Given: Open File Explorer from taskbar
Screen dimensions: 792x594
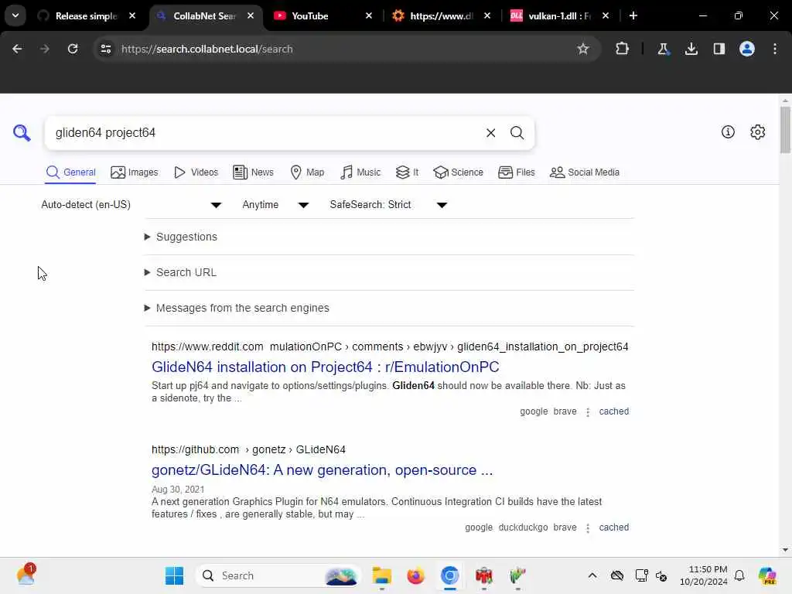Looking at the screenshot, I should [x=382, y=575].
